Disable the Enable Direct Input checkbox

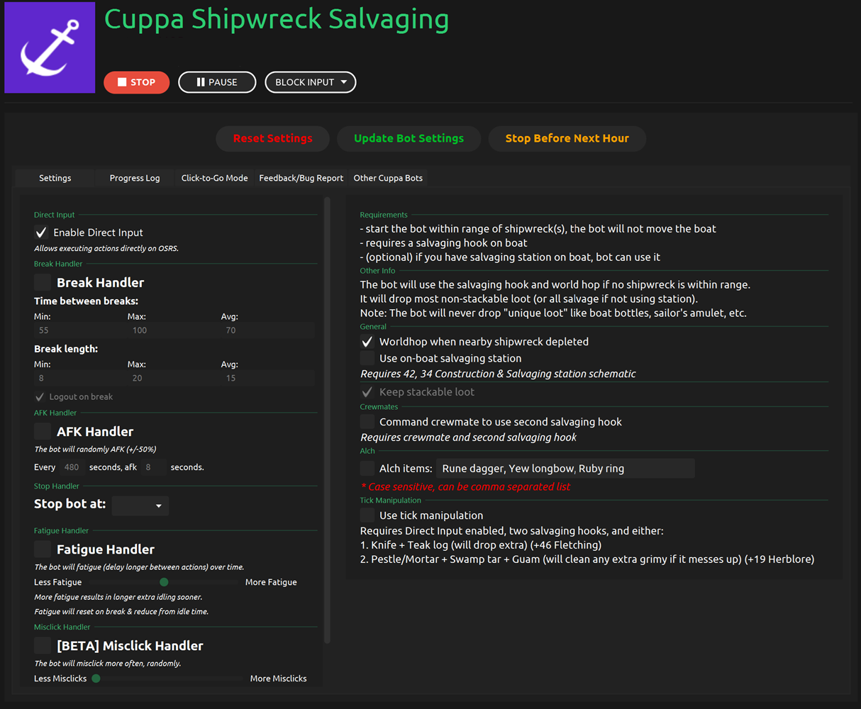pos(42,233)
